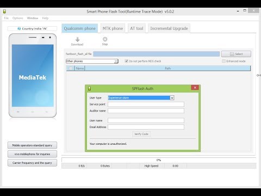
Task: Click the Verify Code button
Action: (141, 134)
